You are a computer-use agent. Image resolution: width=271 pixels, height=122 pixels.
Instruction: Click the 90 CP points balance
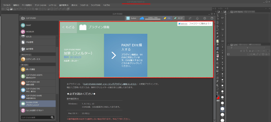pos(178,18)
